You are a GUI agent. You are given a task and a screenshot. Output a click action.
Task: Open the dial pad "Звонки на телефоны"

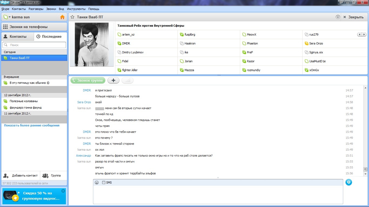34,27
